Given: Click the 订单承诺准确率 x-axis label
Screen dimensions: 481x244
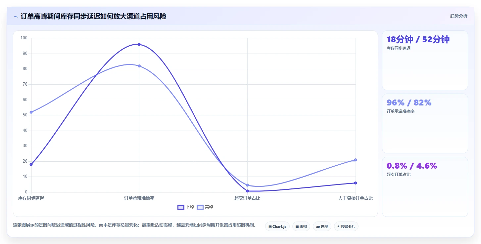Looking at the screenshot, I should 139,198.
